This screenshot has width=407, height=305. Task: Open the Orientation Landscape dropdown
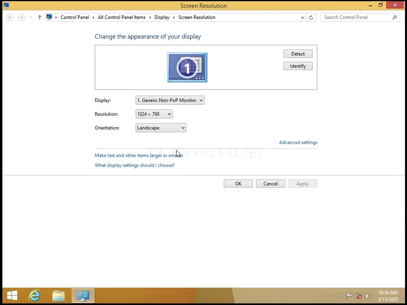161,128
